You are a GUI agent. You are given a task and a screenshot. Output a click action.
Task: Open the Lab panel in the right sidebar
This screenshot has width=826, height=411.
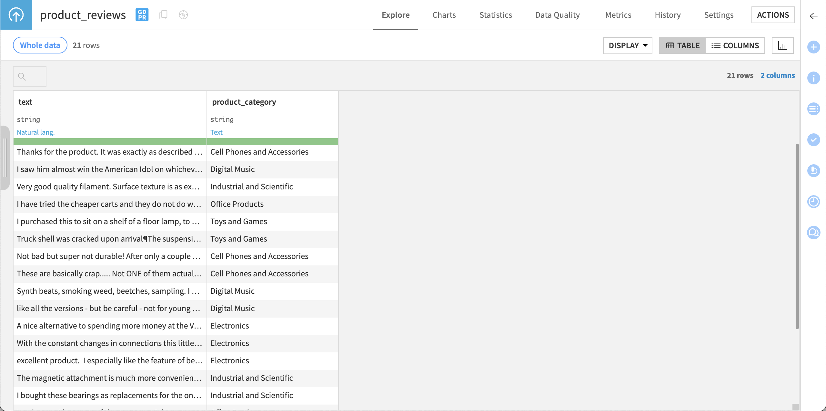click(x=814, y=171)
